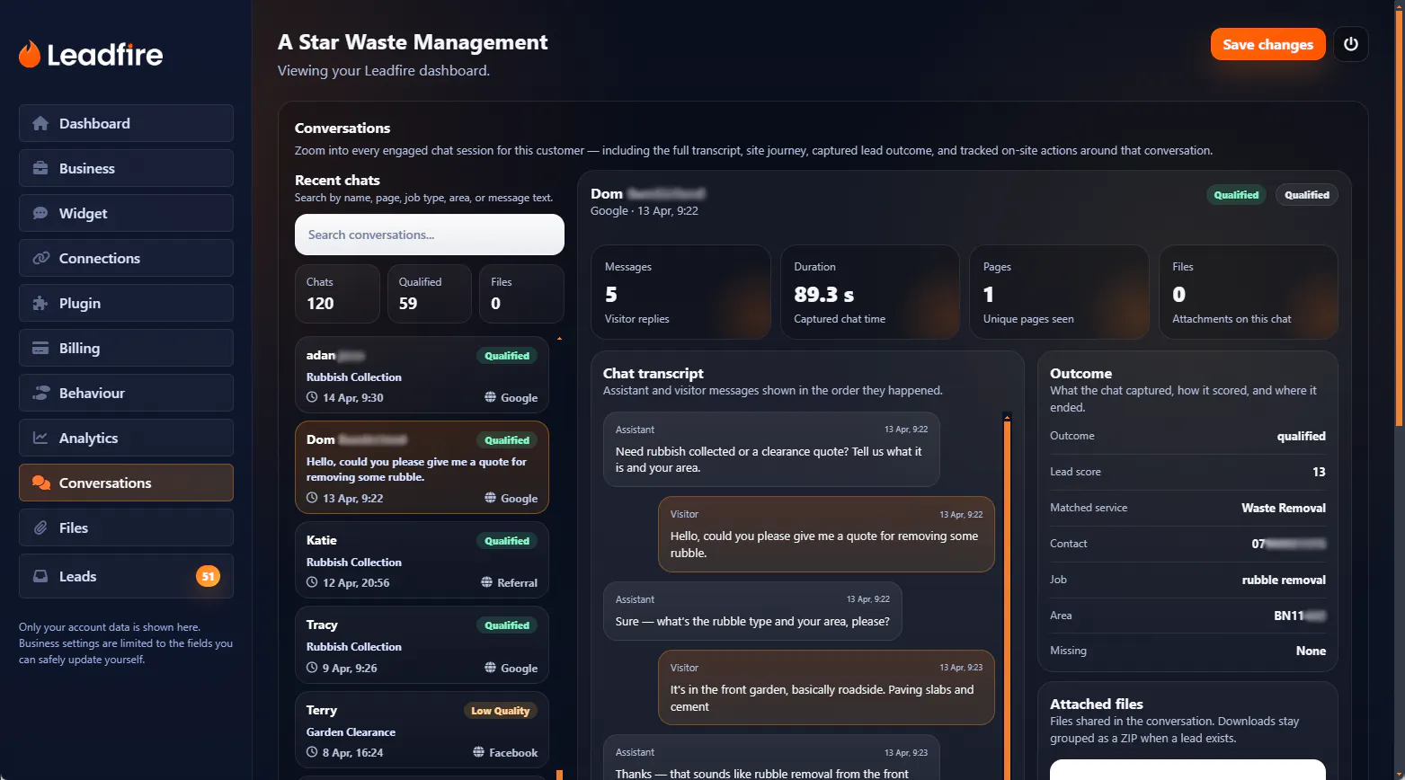Select Dom's rubble quote chat

coord(422,467)
